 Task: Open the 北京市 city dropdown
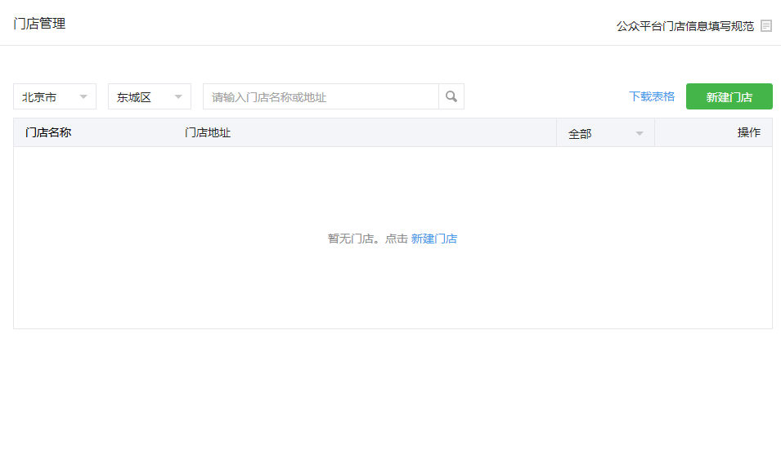(x=55, y=96)
